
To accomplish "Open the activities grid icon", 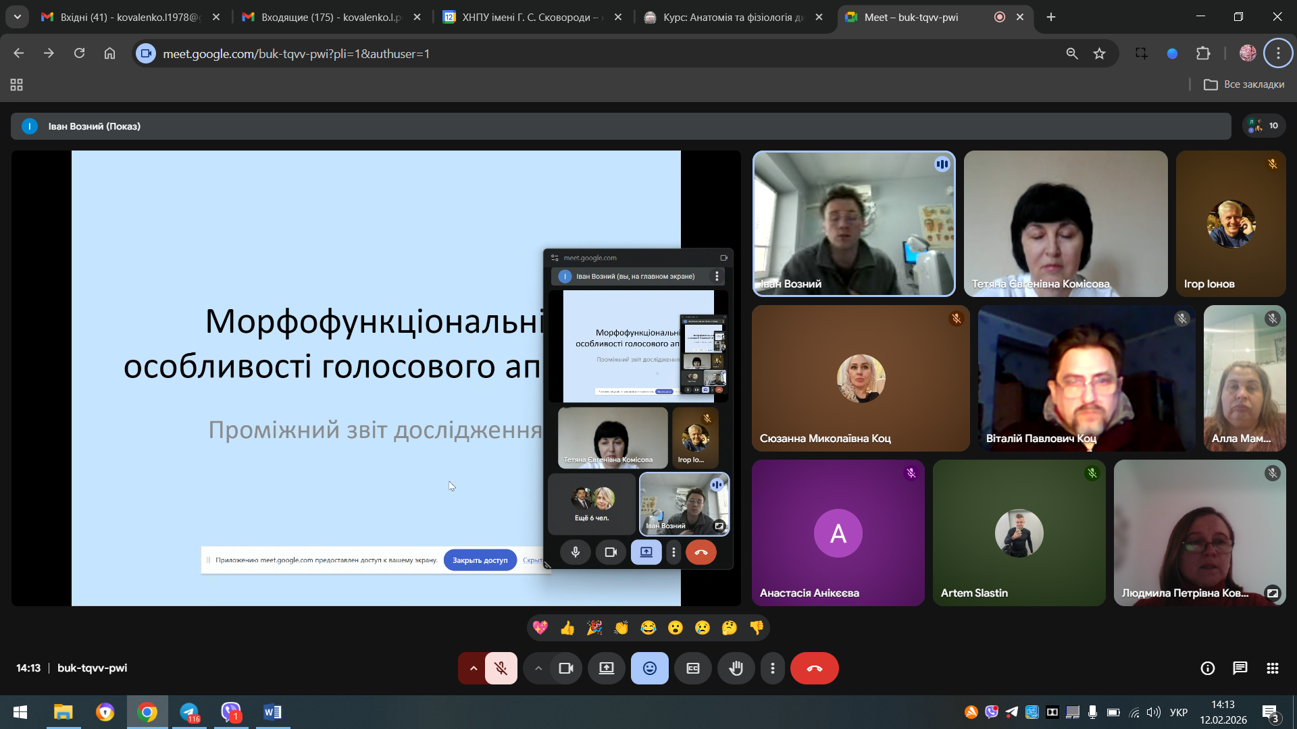I will (1272, 668).
